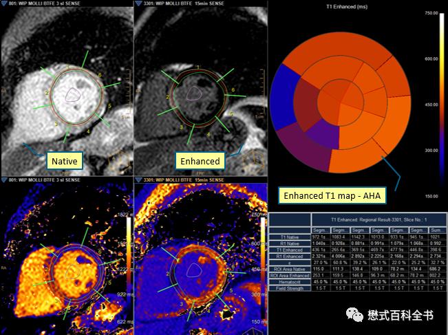Click the '4.006±' R1 Enhanced cell
The image size is (448, 335).
339,256
